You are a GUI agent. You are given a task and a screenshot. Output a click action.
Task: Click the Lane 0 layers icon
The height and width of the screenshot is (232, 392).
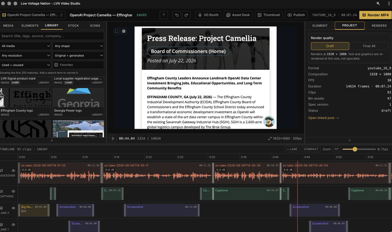[x=2, y=208]
